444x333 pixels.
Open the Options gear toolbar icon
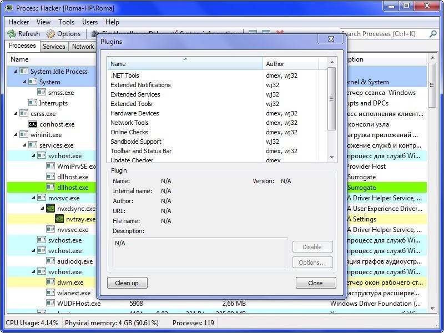[51, 34]
